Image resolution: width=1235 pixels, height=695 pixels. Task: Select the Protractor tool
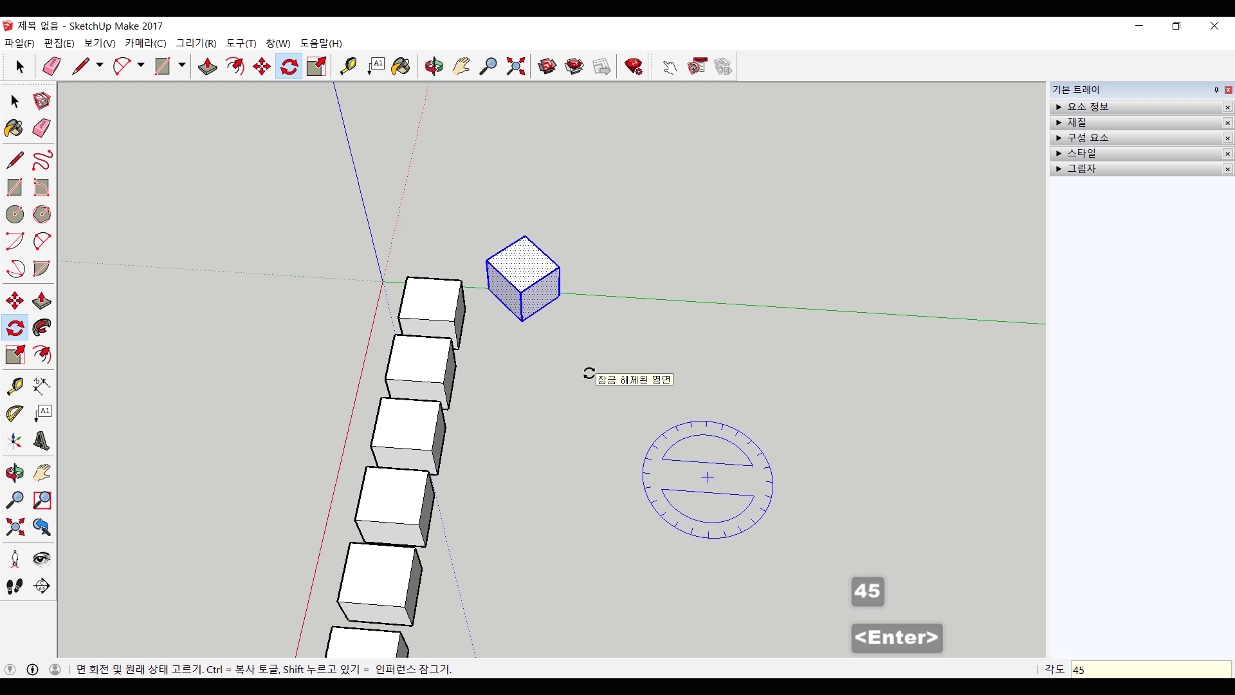[14, 413]
